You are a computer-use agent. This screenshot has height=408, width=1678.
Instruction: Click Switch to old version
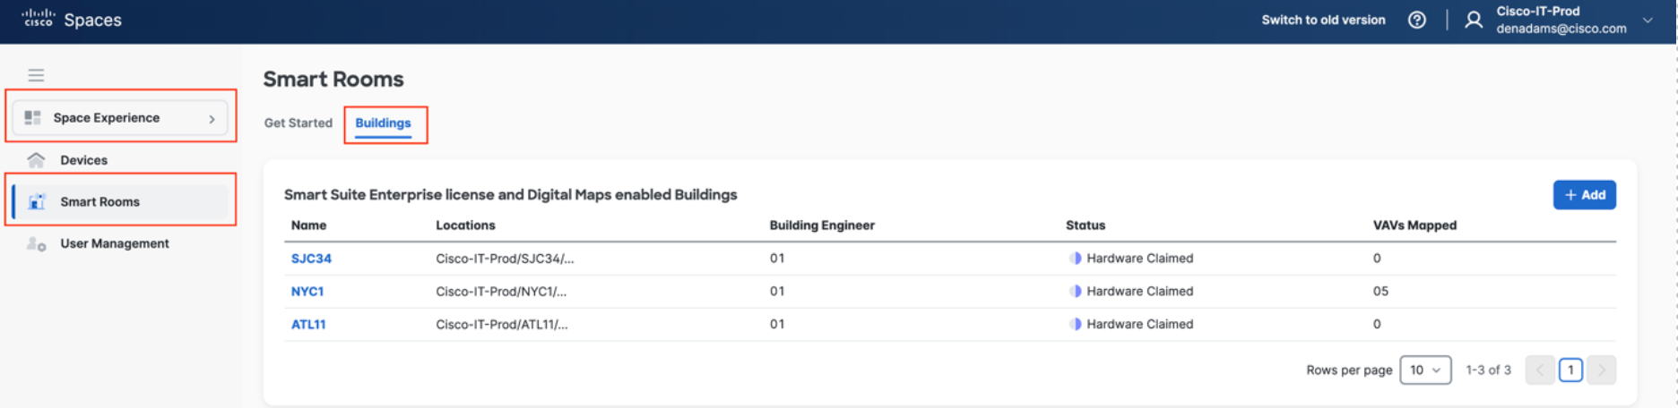click(x=1323, y=20)
